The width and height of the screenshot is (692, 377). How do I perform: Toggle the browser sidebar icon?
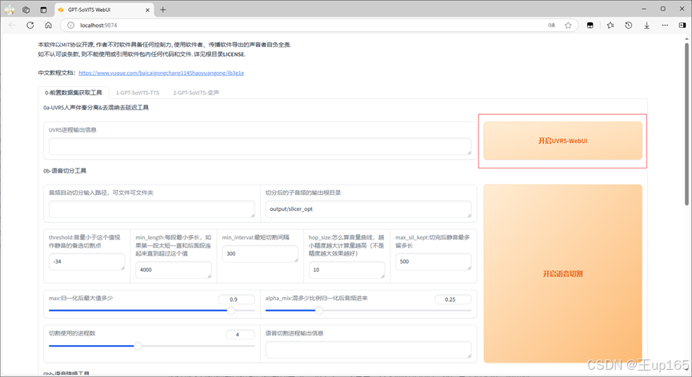[682, 25]
